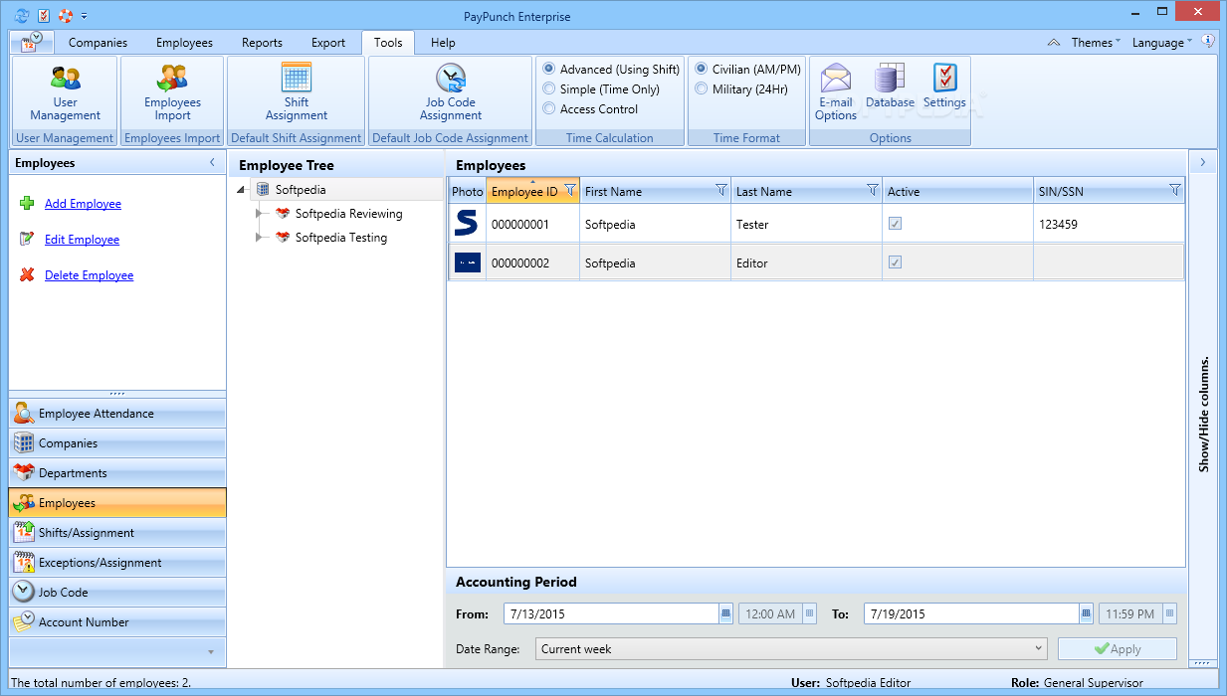Click the refresh icon in title bar
This screenshot has height=696, width=1227.
(x=21, y=15)
